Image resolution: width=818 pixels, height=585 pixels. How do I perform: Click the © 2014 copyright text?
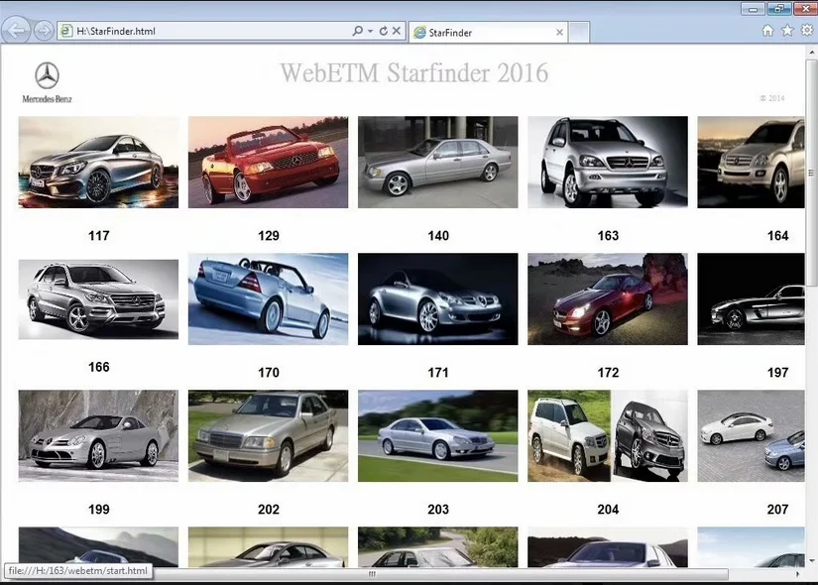click(772, 98)
